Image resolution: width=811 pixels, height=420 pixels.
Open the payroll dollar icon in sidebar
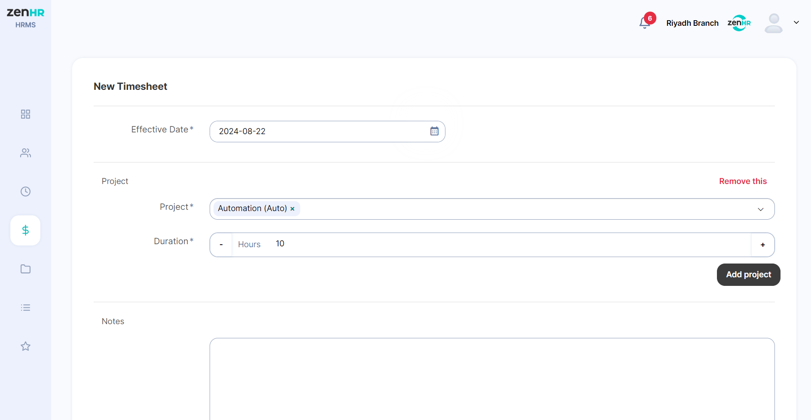click(25, 230)
